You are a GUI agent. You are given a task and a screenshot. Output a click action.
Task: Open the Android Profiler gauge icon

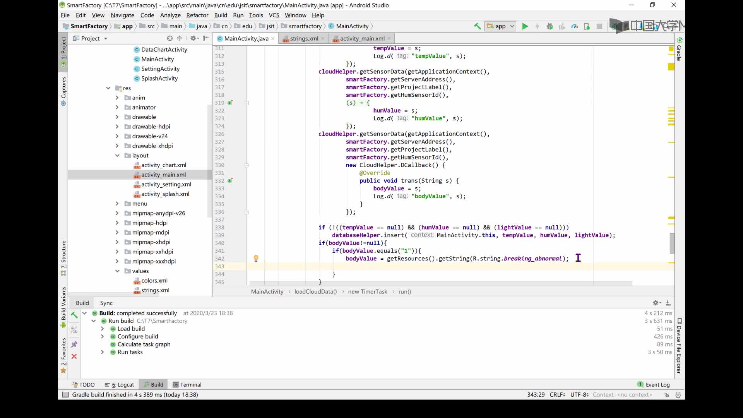(x=574, y=26)
